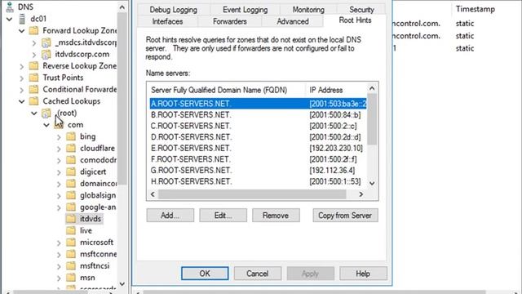Expand the Reverse Lookup Zones node
Image resolution: width=522 pixels, height=294 pixels.
[22, 67]
